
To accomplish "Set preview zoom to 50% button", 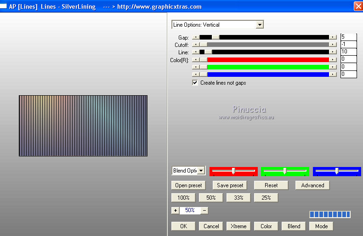I will click(211, 198).
